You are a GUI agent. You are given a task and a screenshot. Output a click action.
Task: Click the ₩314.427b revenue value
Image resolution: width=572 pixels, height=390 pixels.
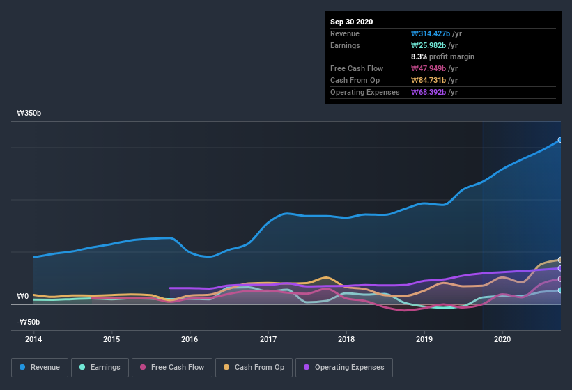431,33
